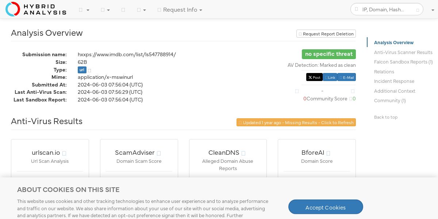Viewport: 438px width, 219px height.
Task: Click the Url Scan Analysis subtitle
Action: 50,161
